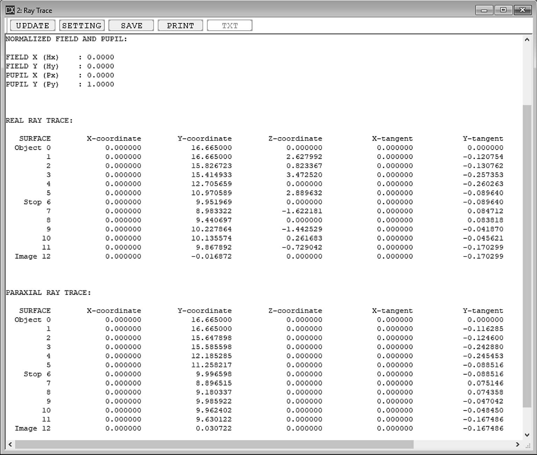Maximize the Ray Trace window

pyautogui.click(x=503, y=10)
